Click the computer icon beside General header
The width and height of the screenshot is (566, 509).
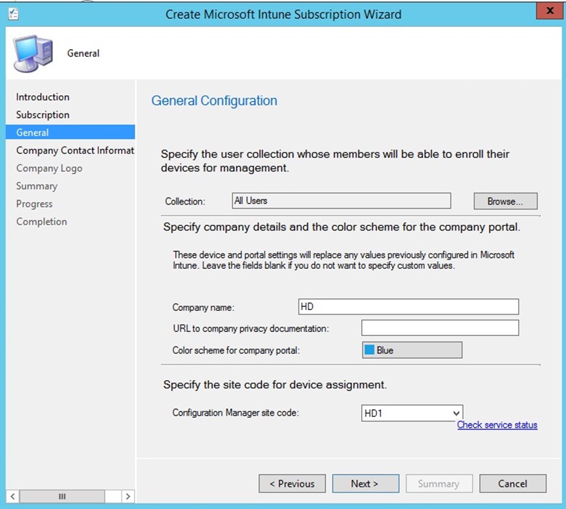point(33,54)
